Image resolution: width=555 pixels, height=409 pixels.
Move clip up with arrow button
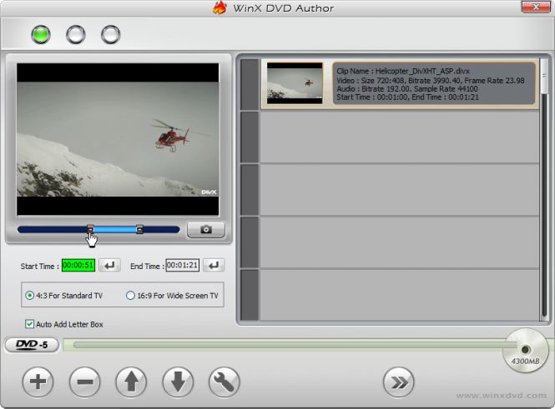[x=131, y=382]
